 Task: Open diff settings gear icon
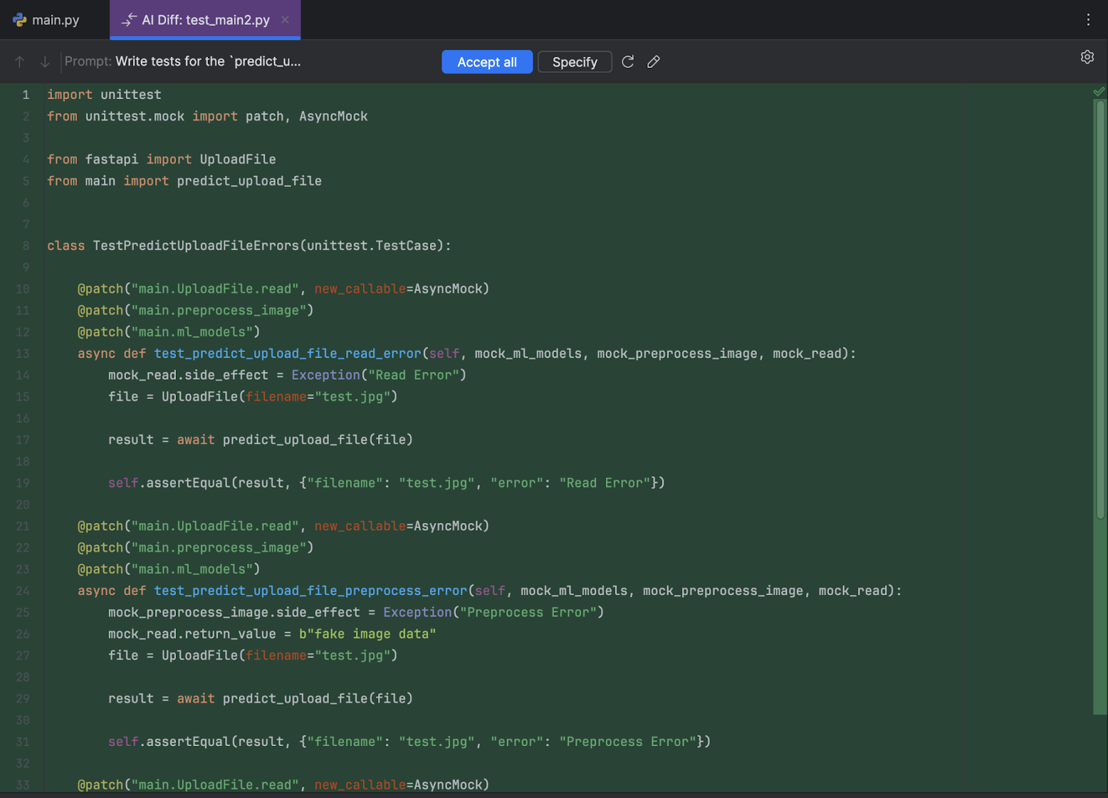tap(1087, 57)
